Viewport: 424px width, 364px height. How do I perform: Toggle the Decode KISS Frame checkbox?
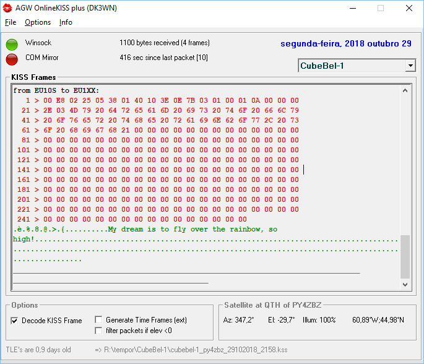(x=14, y=321)
